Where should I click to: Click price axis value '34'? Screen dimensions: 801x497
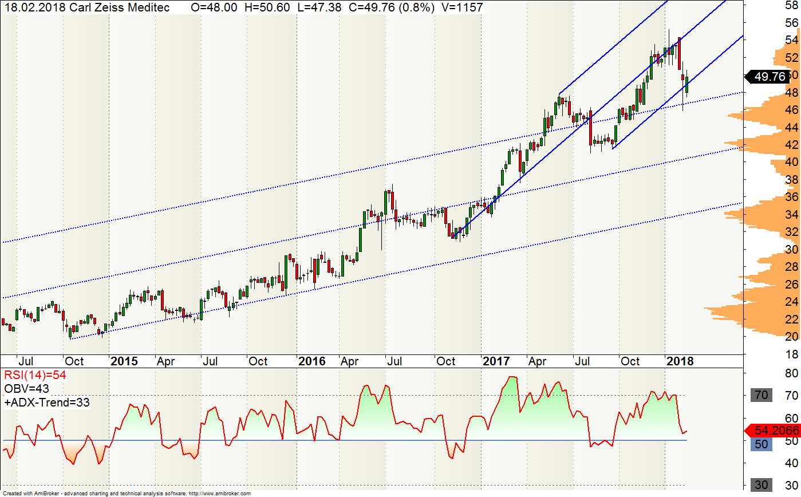point(792,215)
